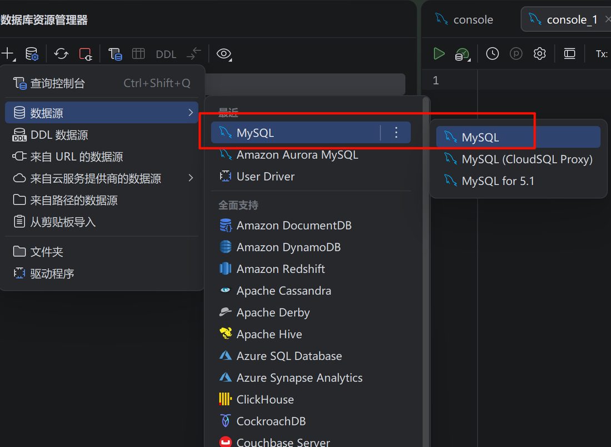Screen dimensions: 611x447
Task: Select Amazon DynamoDB
Action: coord(310,247)
